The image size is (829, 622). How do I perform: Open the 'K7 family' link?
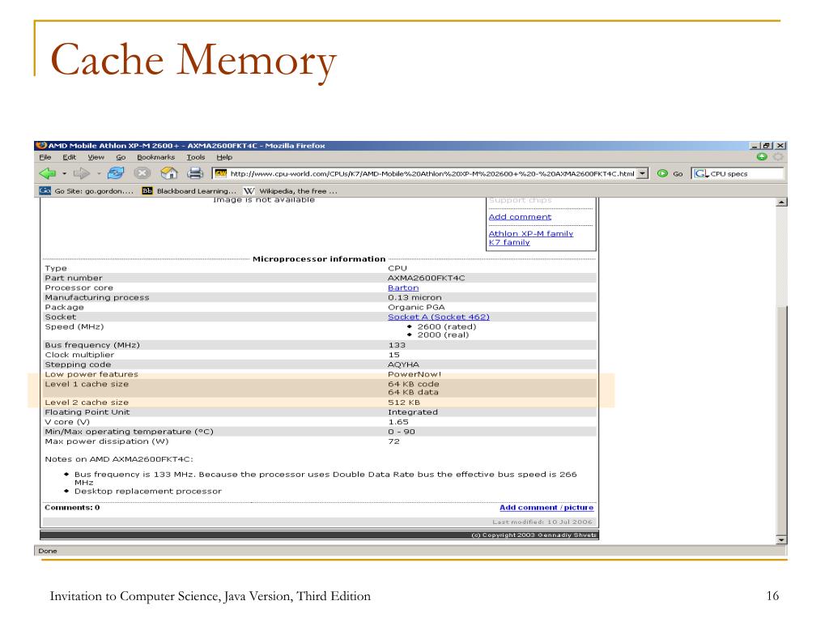coord(509,242)
